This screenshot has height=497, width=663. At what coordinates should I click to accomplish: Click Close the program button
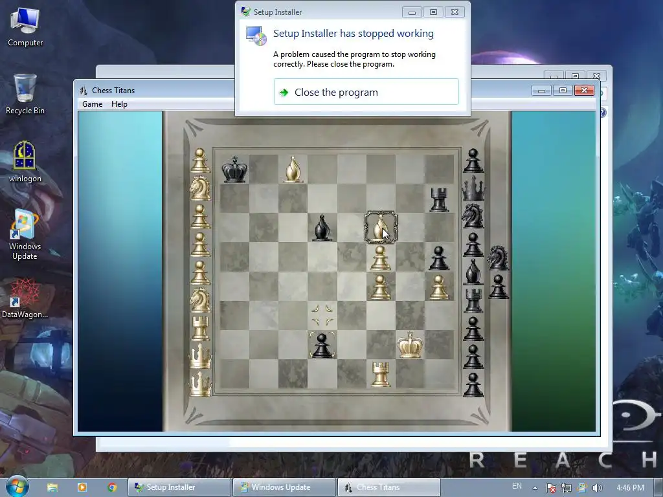coord(366,92)
